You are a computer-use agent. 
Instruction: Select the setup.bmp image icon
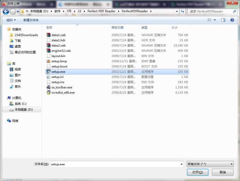pos(49,61)
